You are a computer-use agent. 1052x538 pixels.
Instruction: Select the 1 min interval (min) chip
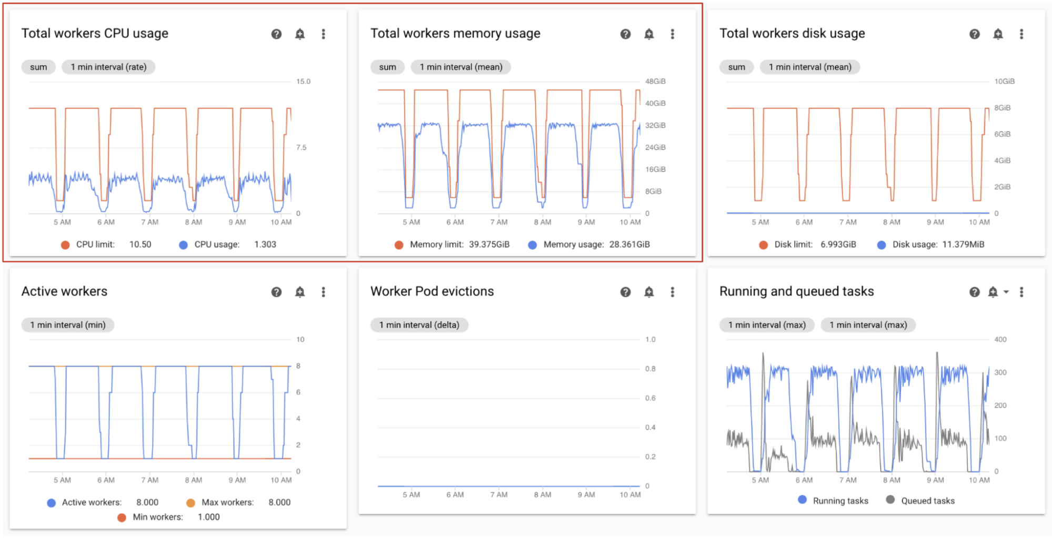pos(67,324)
